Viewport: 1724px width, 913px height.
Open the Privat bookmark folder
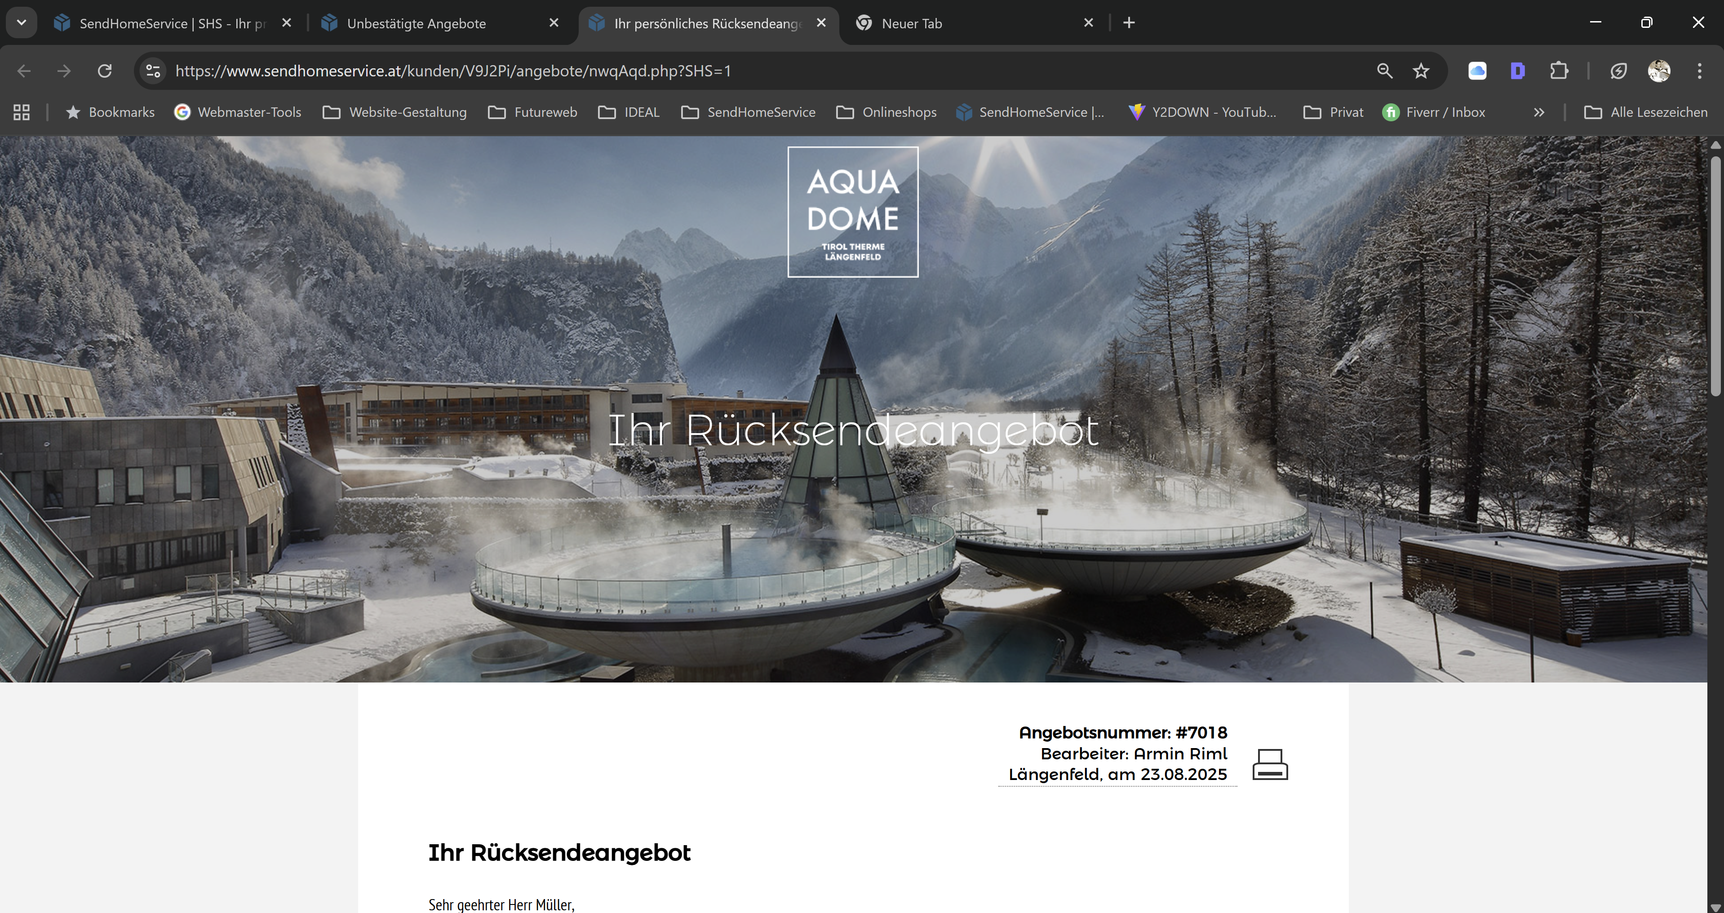(1334, 112)
